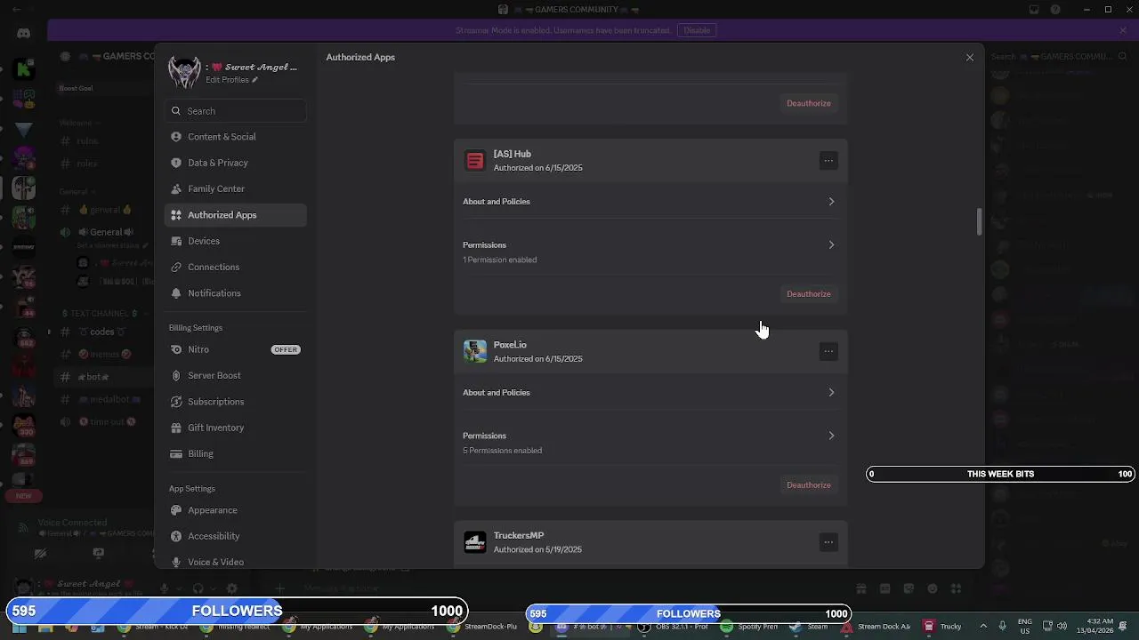Click the search magnifier icon in settings
Image resolution: width=1139 pixels, height=640 pixels.
coord(176,111)
